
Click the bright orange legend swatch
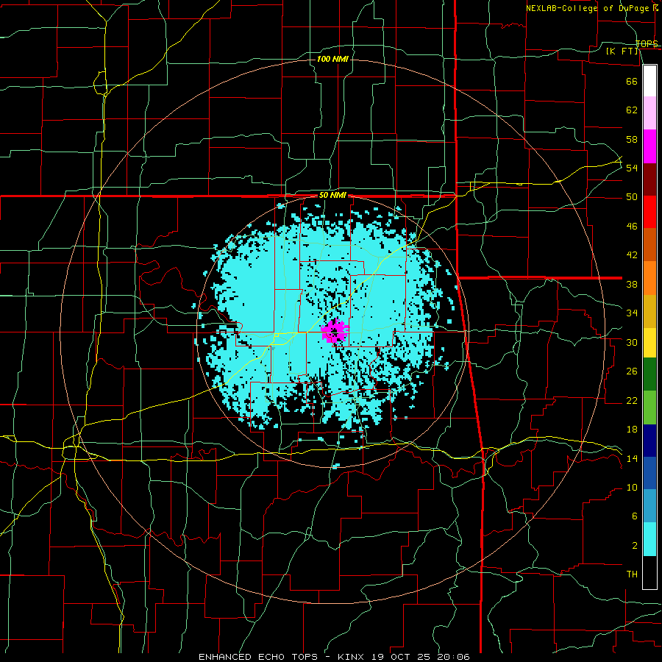point(649,278)
